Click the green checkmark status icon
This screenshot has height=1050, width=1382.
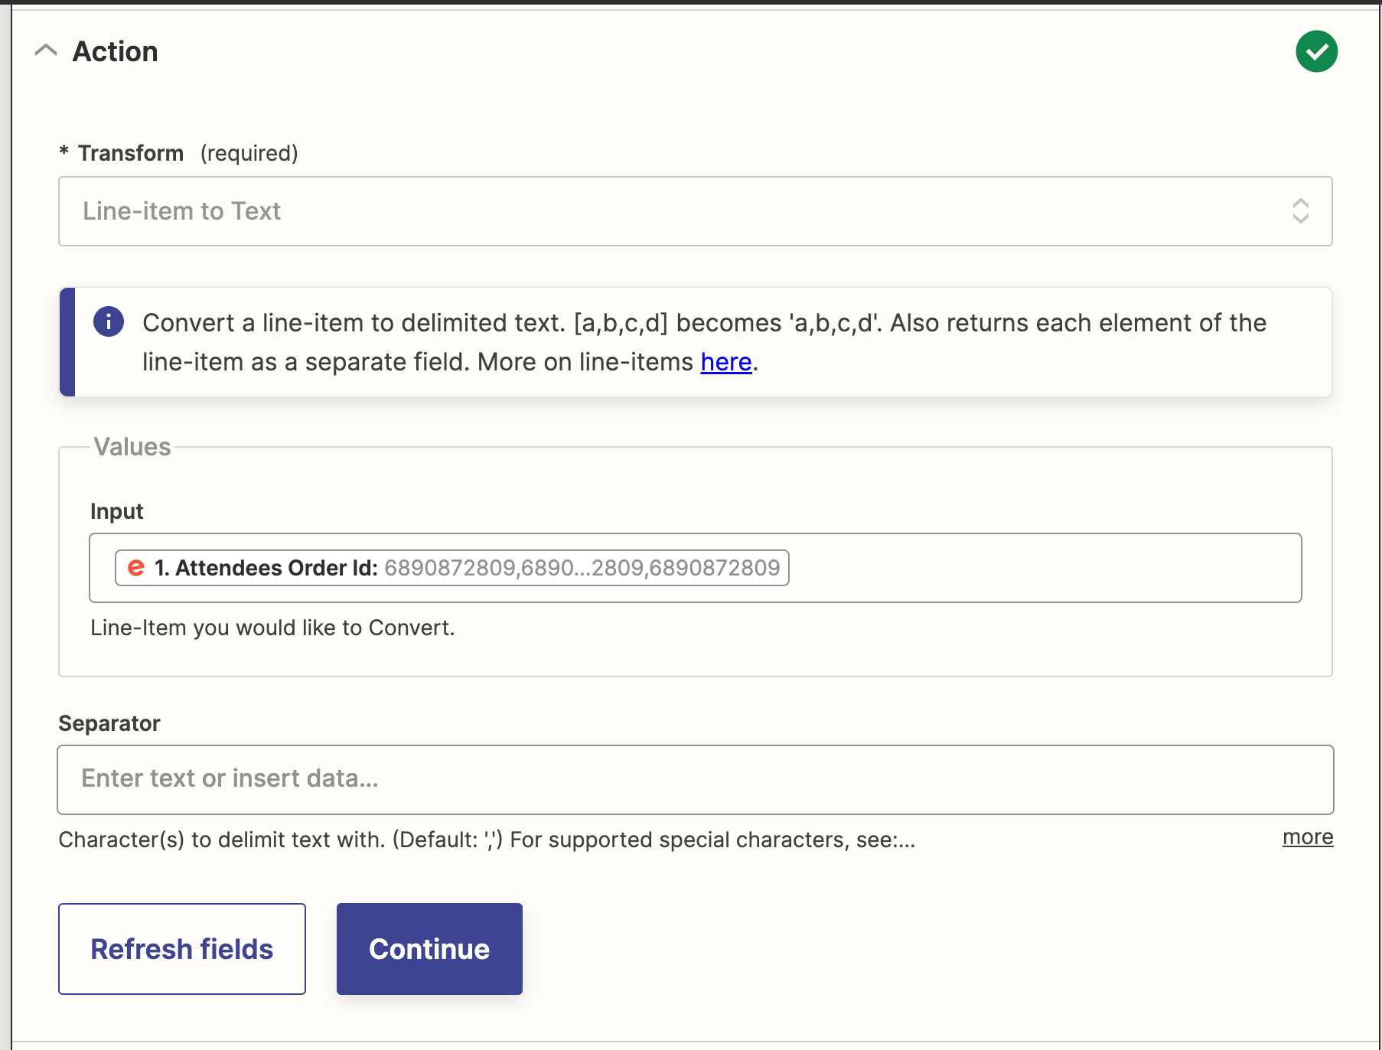[1316, 51]
